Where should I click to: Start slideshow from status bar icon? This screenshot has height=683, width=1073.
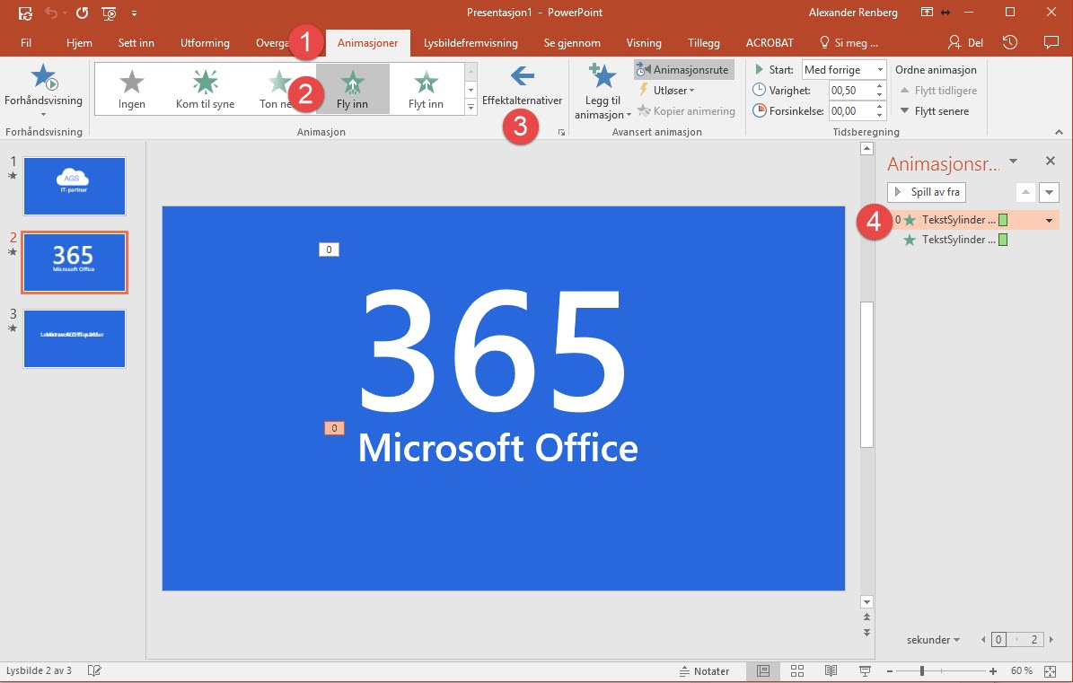(865, 670)
